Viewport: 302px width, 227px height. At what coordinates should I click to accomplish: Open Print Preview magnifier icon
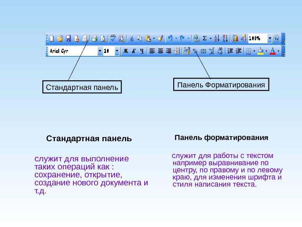tap(103, 38)
